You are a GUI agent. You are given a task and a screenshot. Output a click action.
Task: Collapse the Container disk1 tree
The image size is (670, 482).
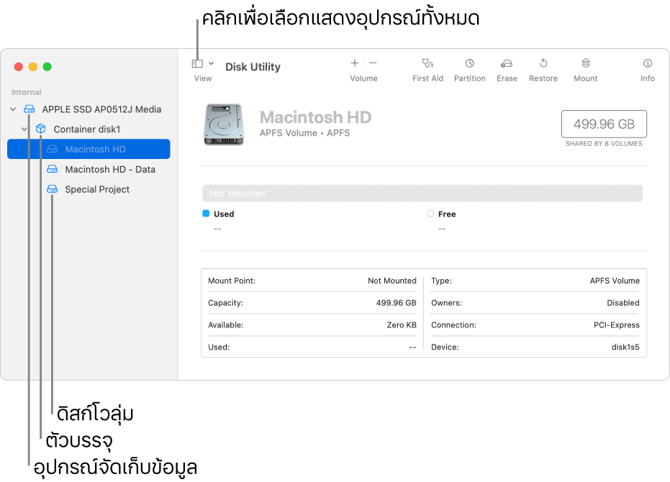tap(24, 129)
